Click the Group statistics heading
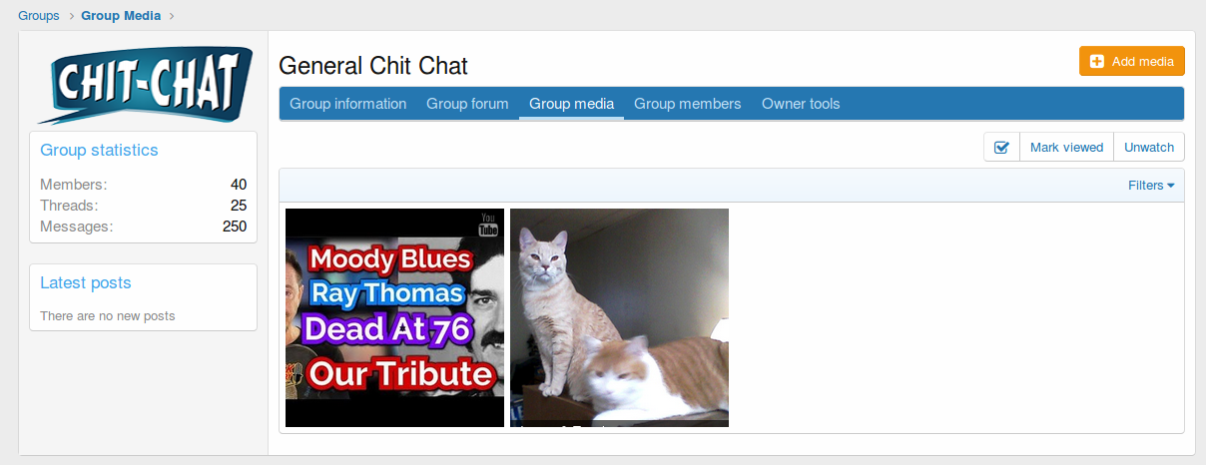 coord(99,150)
